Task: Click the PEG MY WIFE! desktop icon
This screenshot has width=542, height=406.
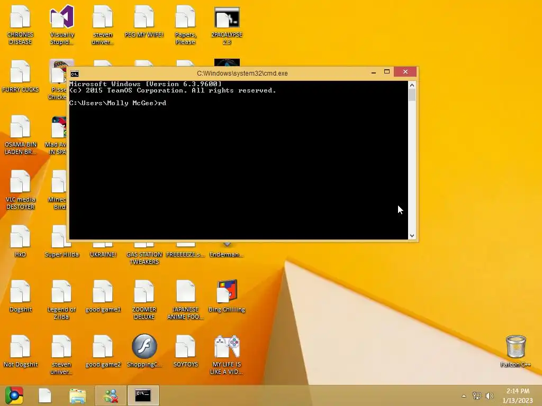Action: (144, 21)
